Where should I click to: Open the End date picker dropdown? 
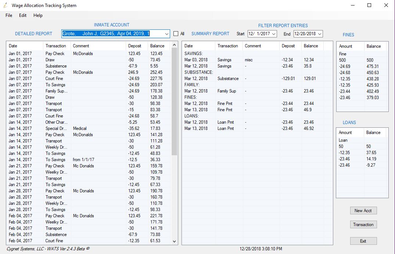click(x=319, y=34)
